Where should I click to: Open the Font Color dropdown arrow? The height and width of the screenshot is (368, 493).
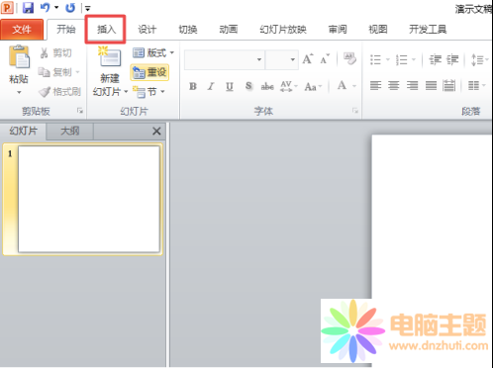coord(354,86)
